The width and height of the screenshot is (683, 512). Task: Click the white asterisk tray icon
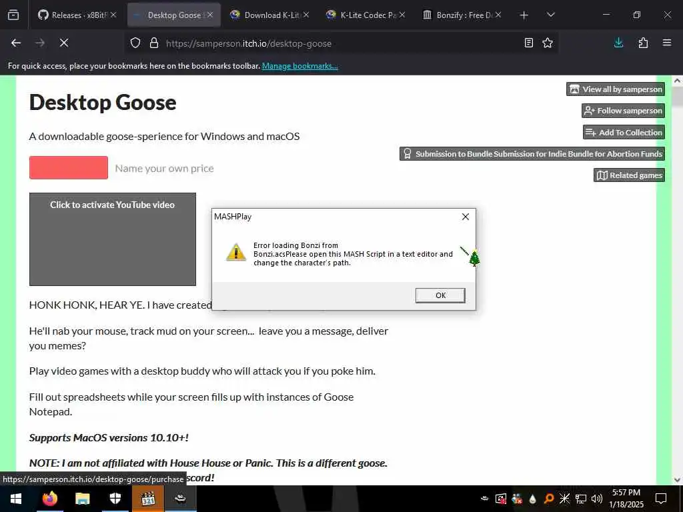point(564,499)
